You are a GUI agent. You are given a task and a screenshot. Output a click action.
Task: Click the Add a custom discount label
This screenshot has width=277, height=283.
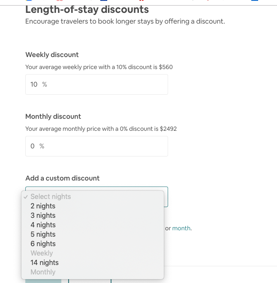click(62, 178)
